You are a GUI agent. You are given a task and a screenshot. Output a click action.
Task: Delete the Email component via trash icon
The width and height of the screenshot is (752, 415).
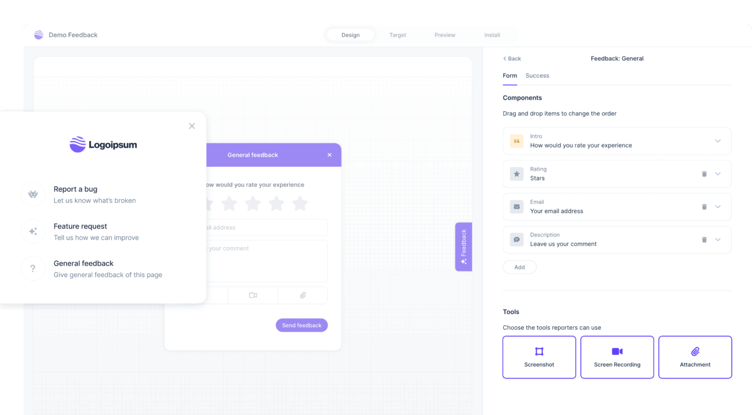tap(704, 207)
